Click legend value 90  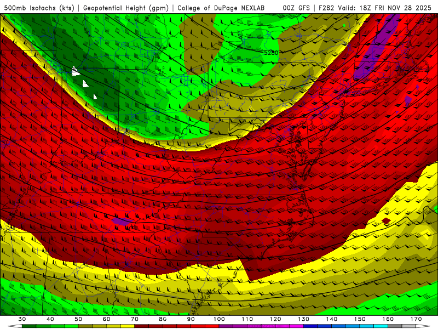tap(191, 319)
